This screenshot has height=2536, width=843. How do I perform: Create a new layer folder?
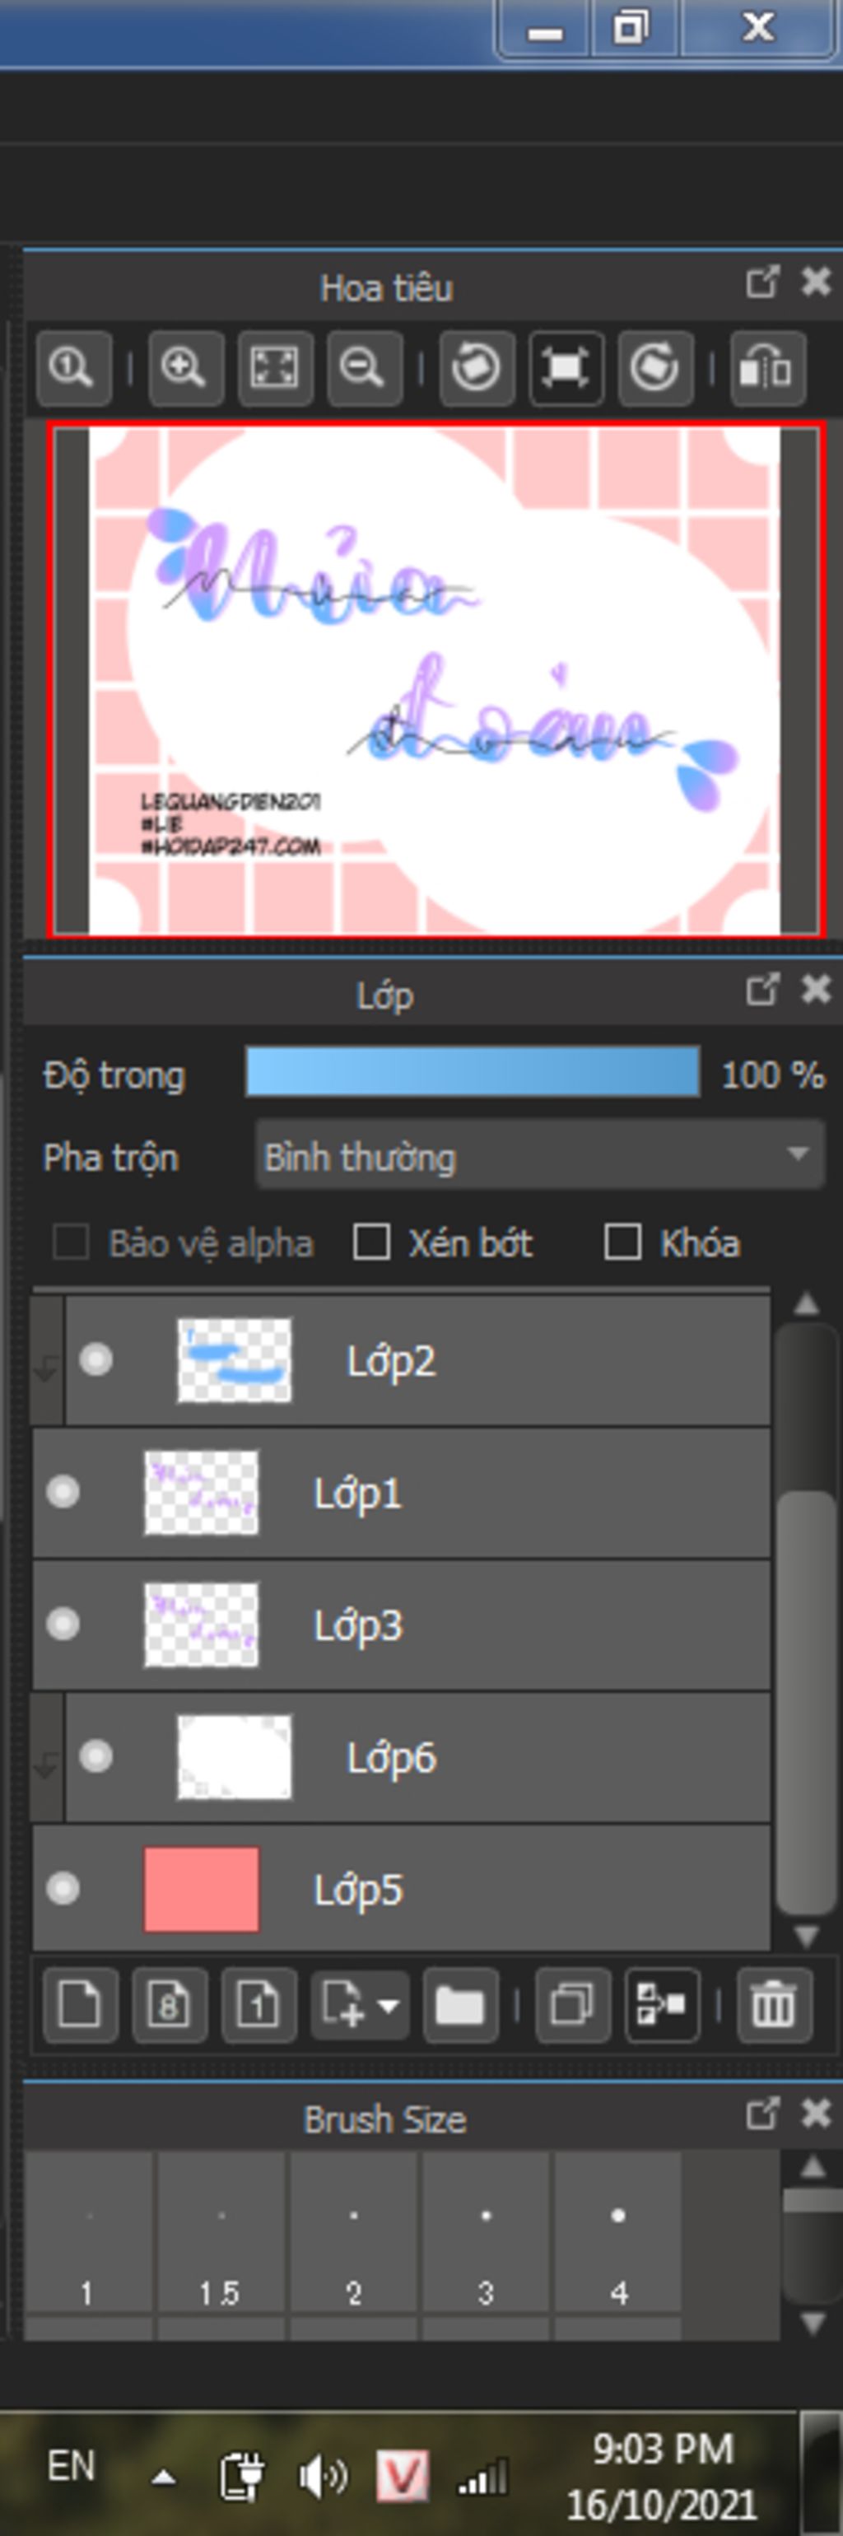[460, 2004]
